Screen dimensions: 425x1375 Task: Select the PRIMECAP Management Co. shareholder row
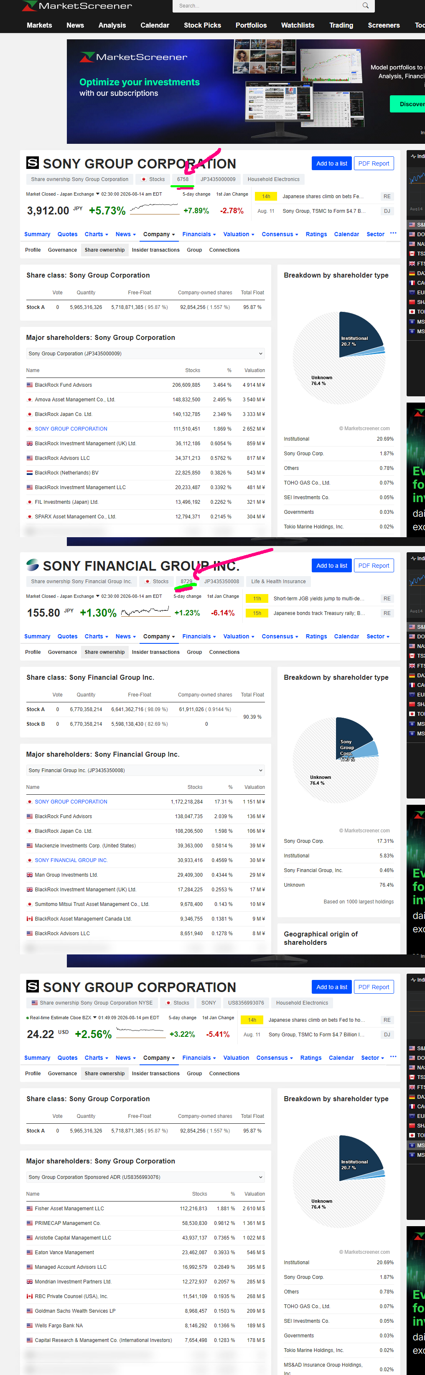tap(145, 1223)
